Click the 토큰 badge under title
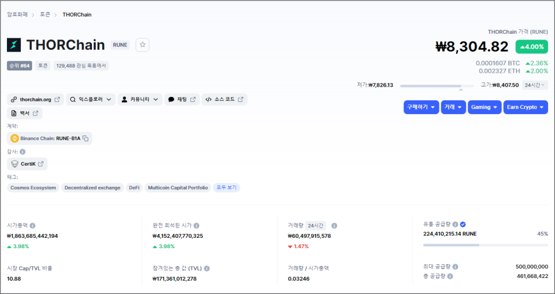The height and width of the screenshot is (294, 555). pos(43,66)
